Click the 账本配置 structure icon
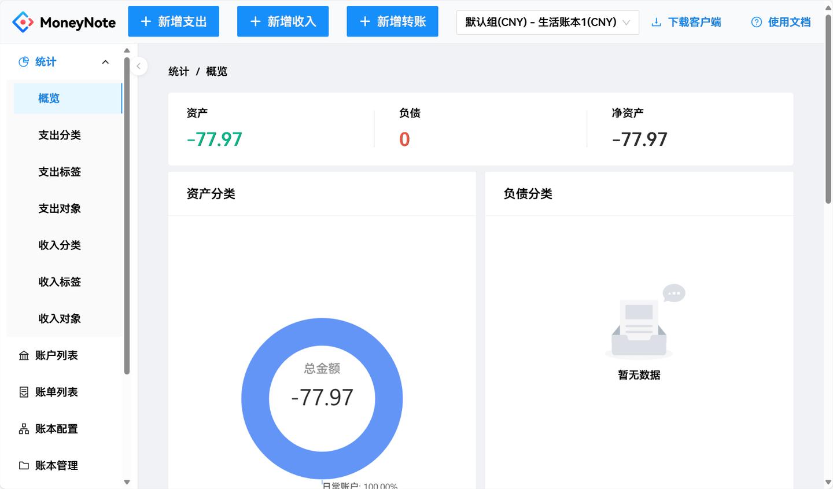 coord(24,429)
